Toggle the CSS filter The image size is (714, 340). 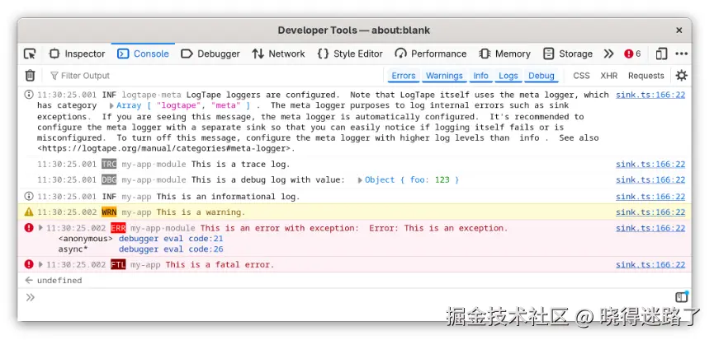(x=581, y=76)
